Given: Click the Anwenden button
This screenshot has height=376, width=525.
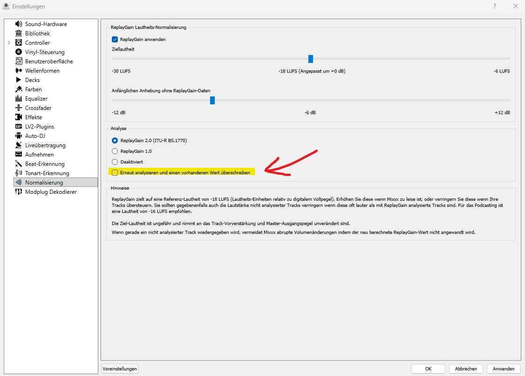Looking at the screenshot, I should click(503, 369).
